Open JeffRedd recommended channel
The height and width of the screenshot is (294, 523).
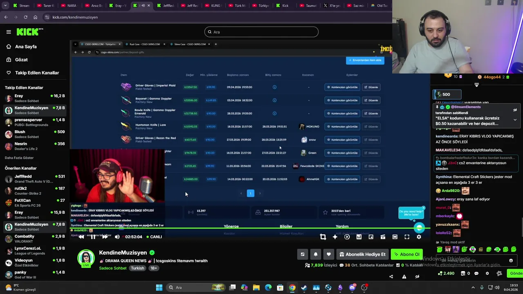pos(36,179)
